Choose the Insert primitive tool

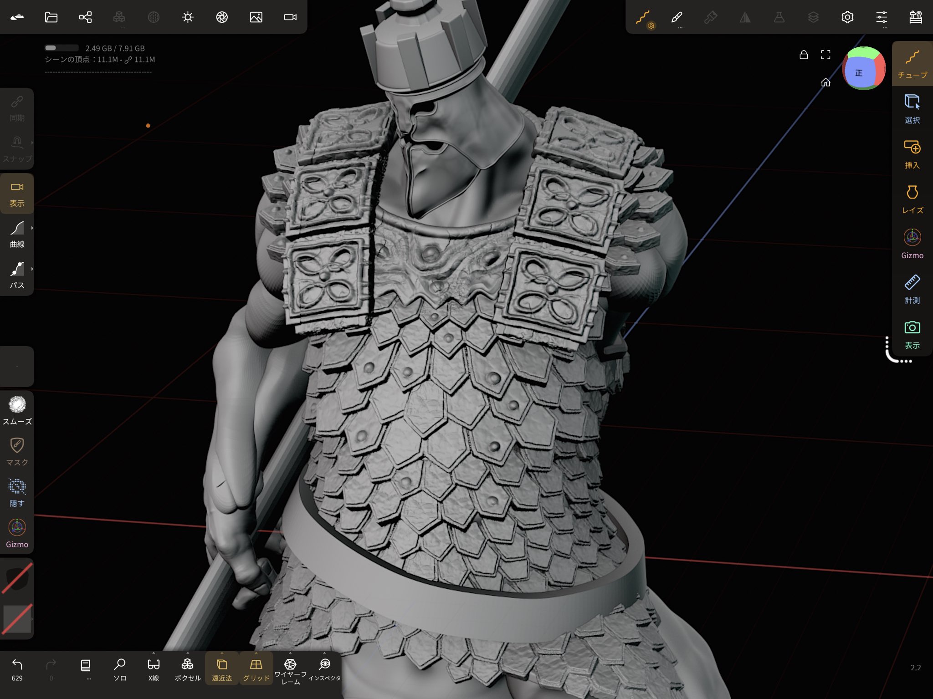coord(912,153)
